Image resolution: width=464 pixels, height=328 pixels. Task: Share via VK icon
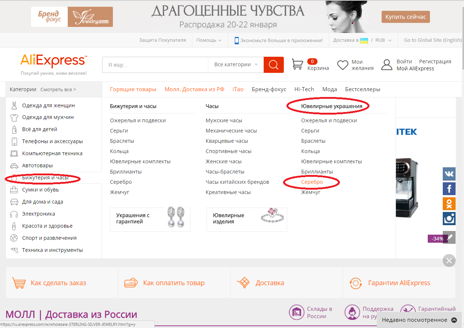pos(449,174)
